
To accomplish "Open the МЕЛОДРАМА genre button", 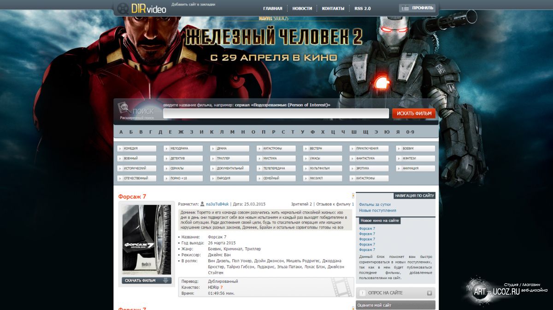I will tap(183, 148).
